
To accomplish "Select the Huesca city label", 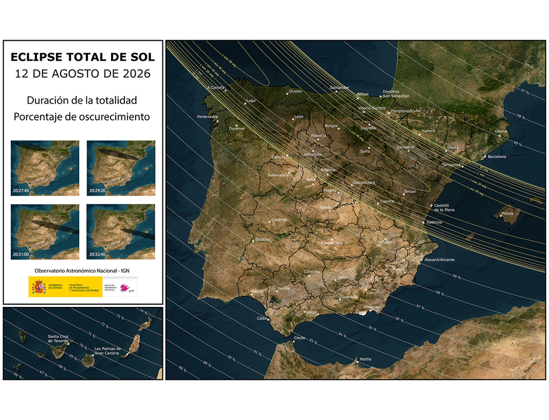I will coord(428,131).
